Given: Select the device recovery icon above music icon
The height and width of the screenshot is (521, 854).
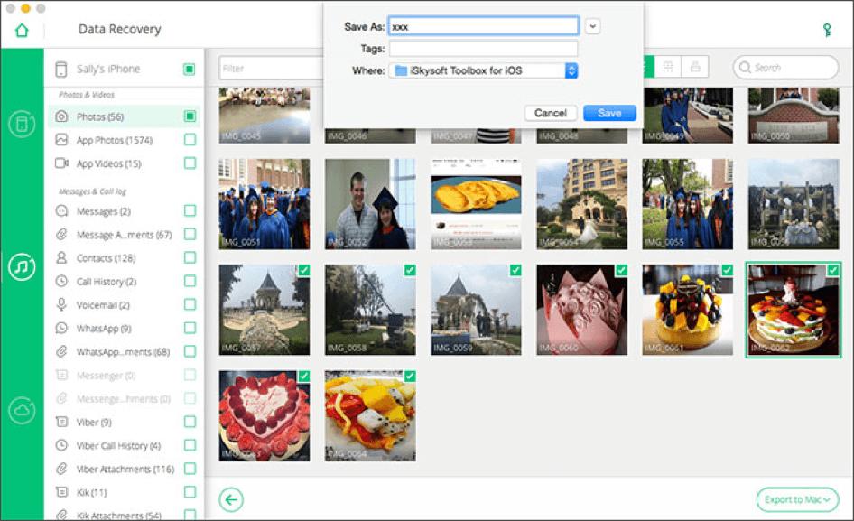Looking at the screenshot, I should [20, 122].
